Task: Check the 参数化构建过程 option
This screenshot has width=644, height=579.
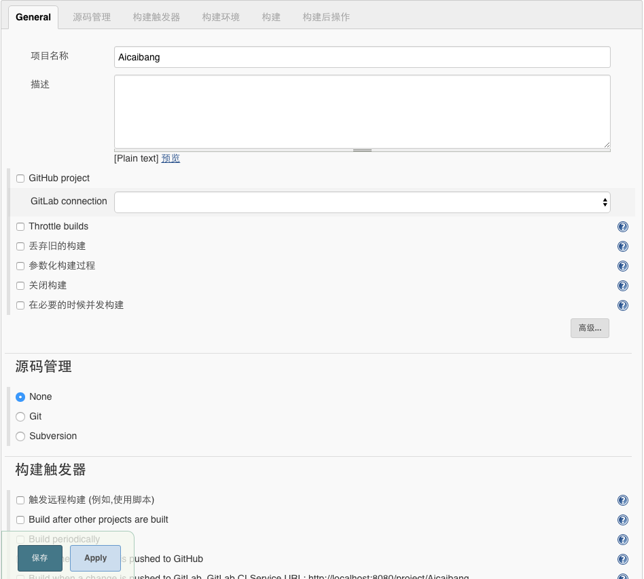Action: point(20,266)
